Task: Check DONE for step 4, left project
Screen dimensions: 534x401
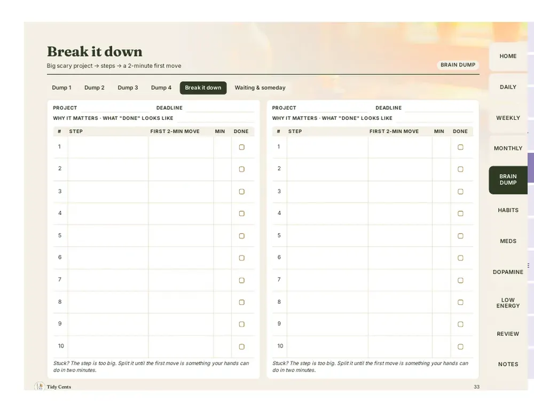Action: [242, 213]
